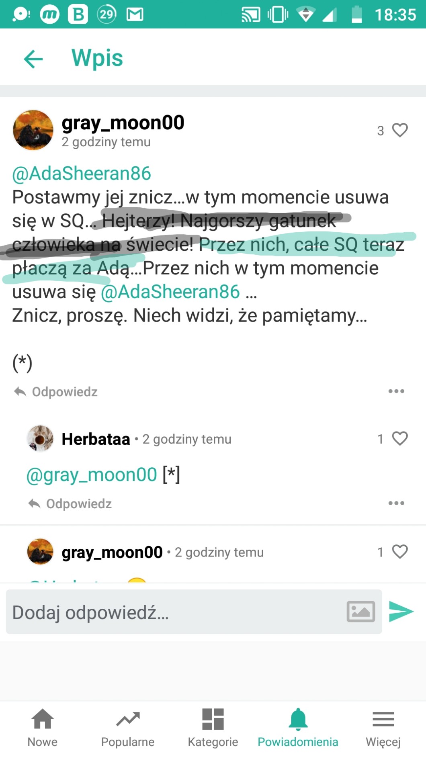Like the main gray_moon00 post
Screen dimensions: 426x757
(x=399, y=130)
